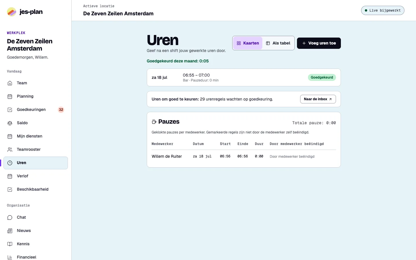Screen dimensions: 416x260
Task: Click the Goedgekeurd status badge
Action: 322,77
